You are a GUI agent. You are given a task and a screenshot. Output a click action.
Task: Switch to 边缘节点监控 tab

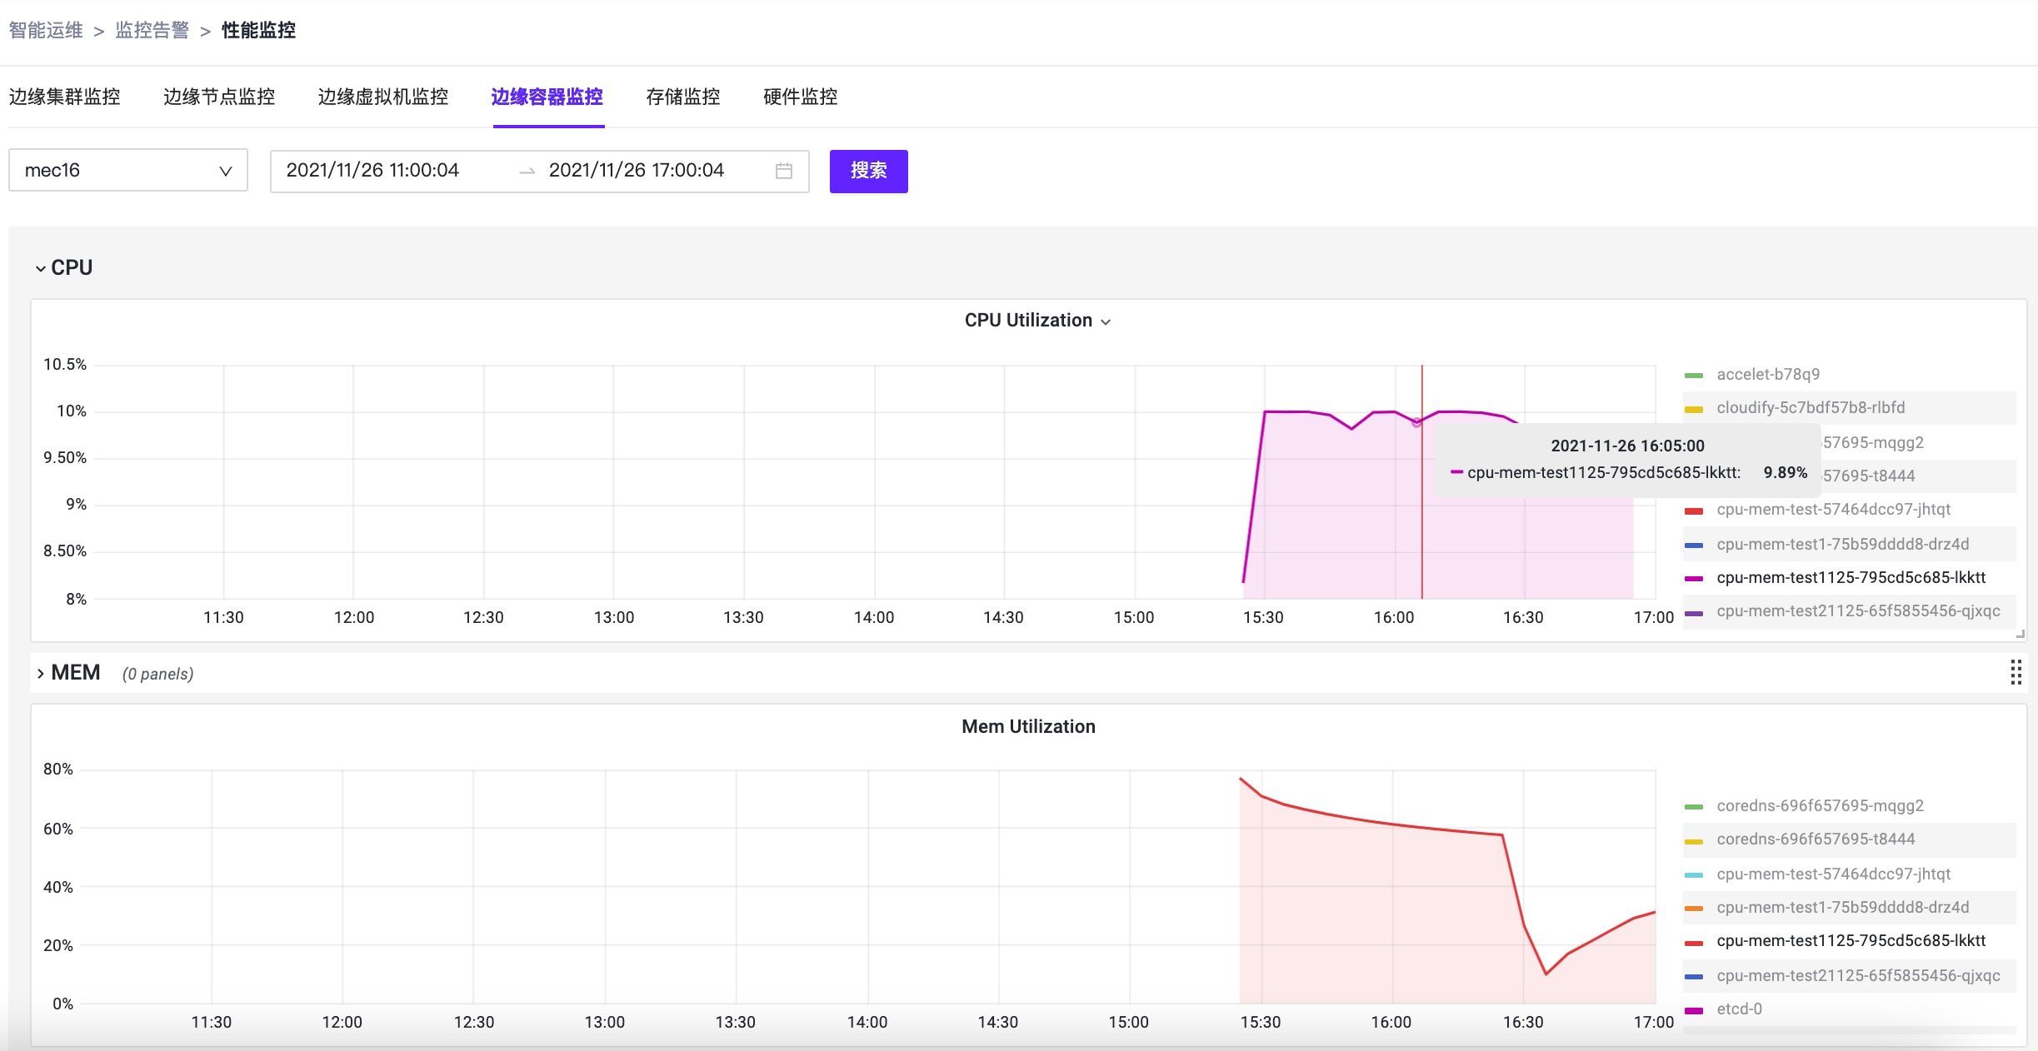219,97
